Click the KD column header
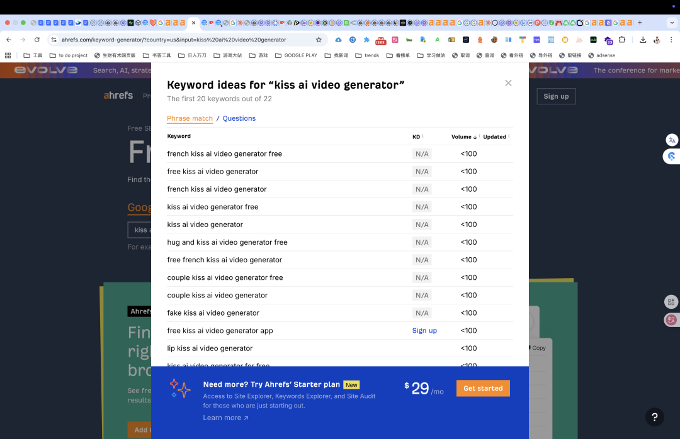 (x=416, y=137)
